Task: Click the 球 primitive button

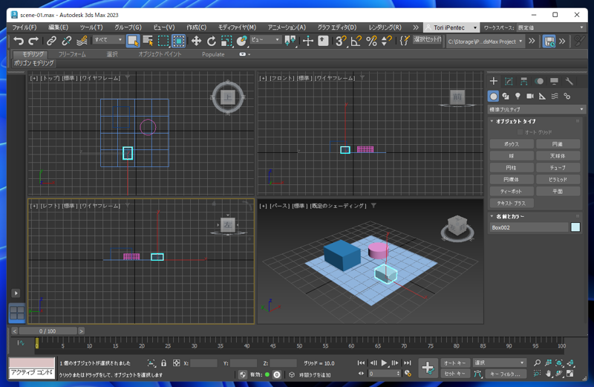Action: pos(512,156)
